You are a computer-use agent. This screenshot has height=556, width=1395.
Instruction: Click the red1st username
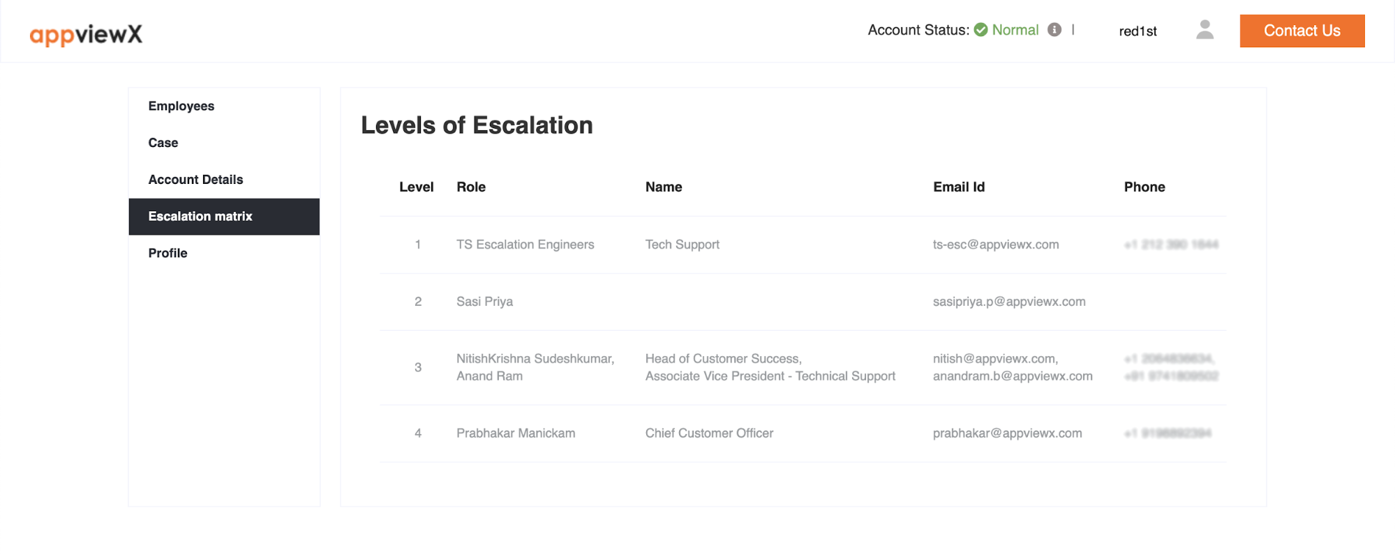pos(1137,31)
